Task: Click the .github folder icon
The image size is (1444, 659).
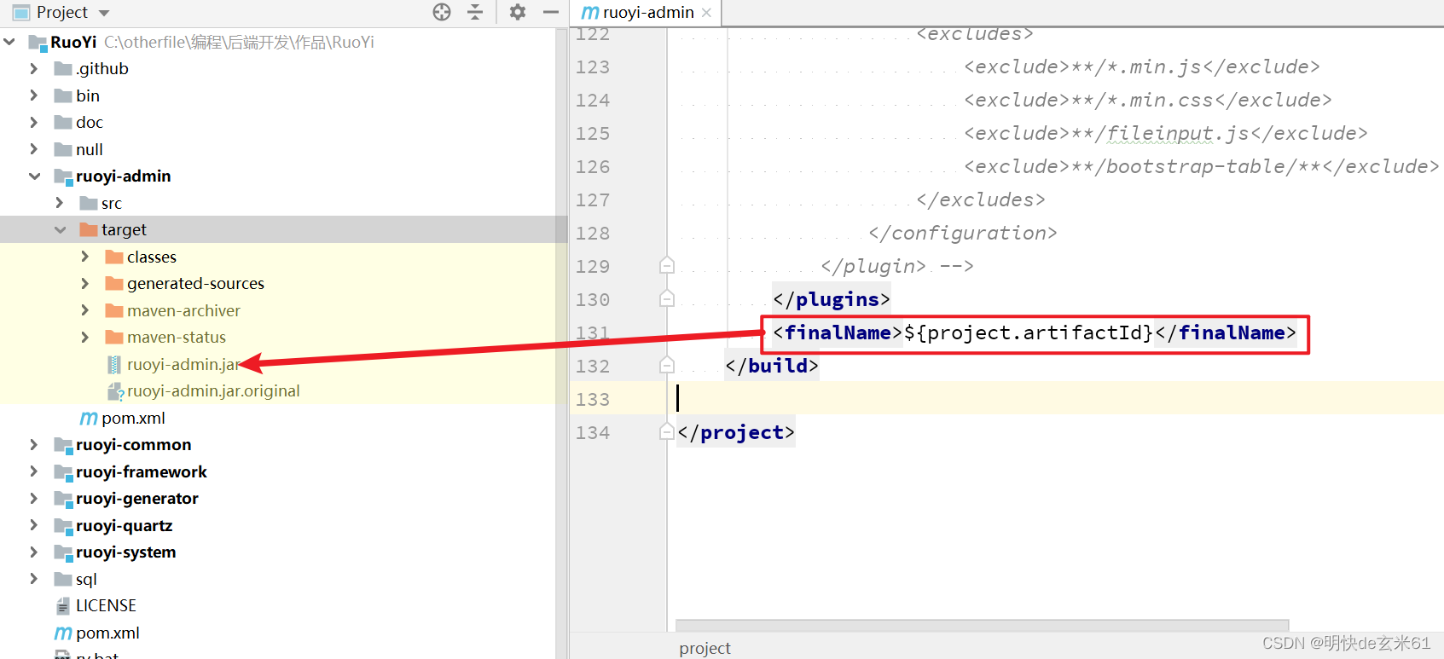Action: point(63,68)
